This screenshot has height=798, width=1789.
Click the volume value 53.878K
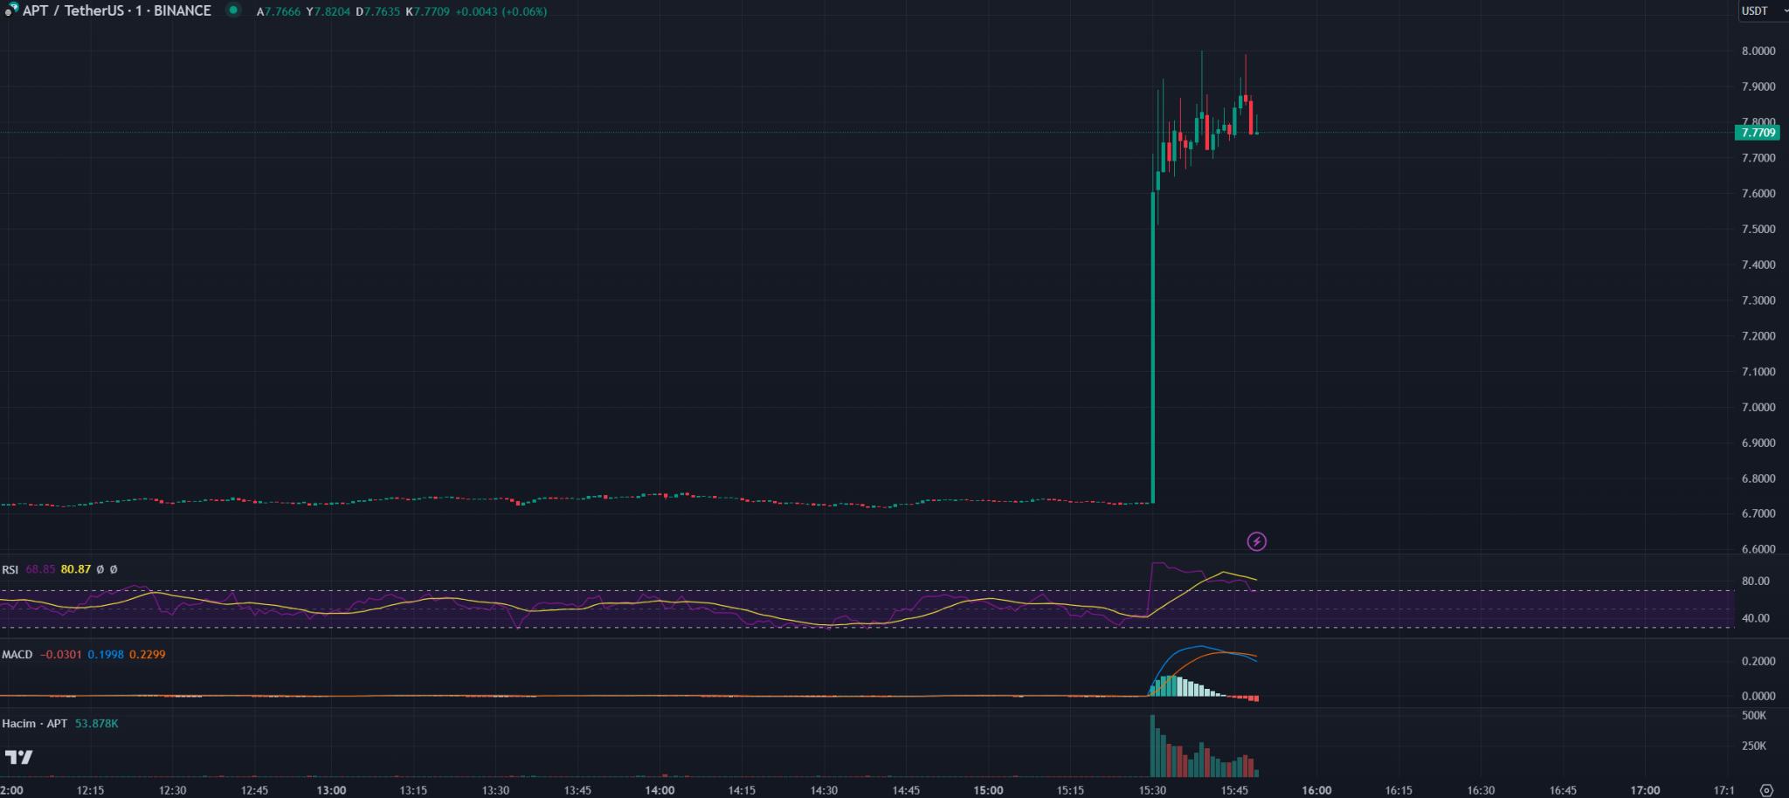96,724
